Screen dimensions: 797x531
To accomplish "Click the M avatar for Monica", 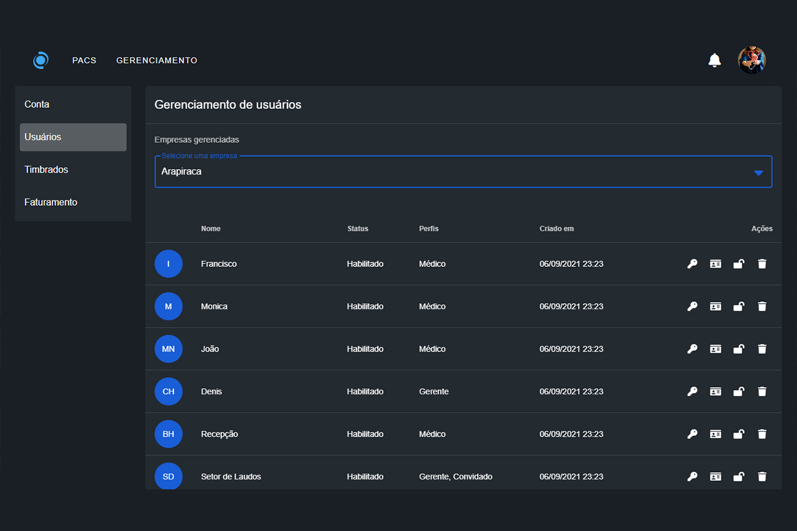I will pos(169,306).
